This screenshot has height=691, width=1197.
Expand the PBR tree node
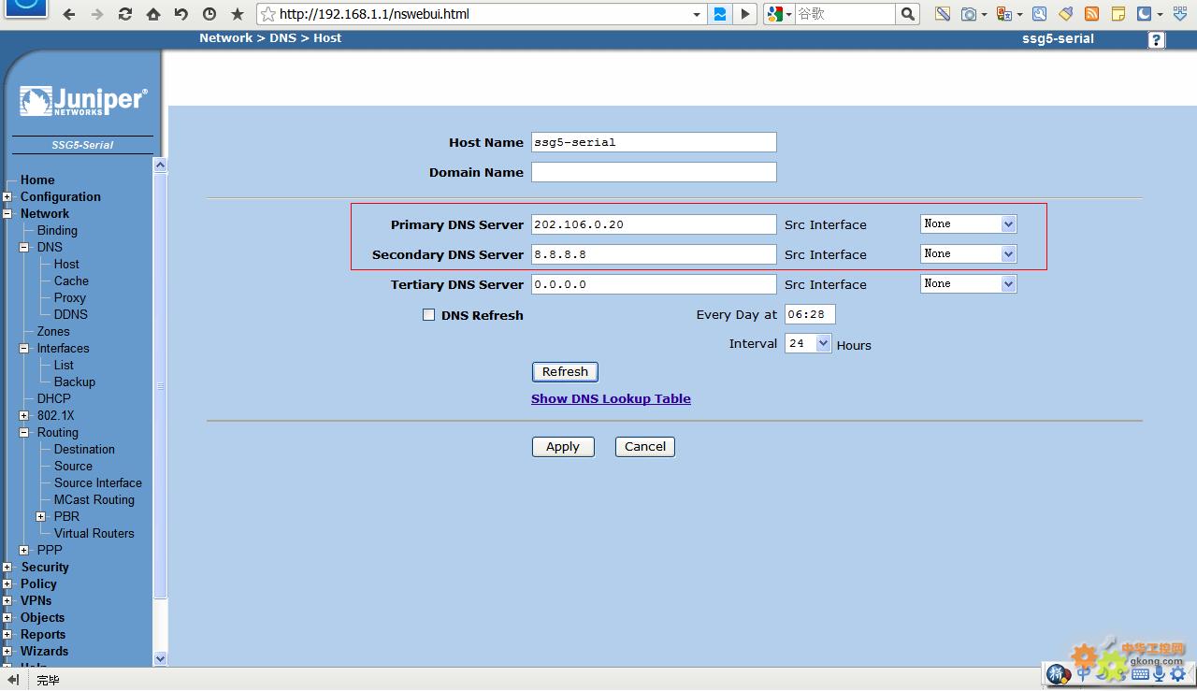[41, 517]
